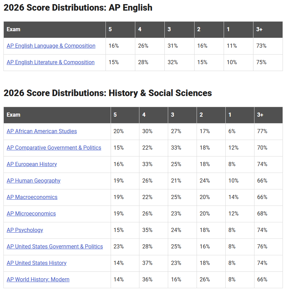Open the AP English Language & Composition link
The width and height of the screenshot is (287, 292).
51,46
